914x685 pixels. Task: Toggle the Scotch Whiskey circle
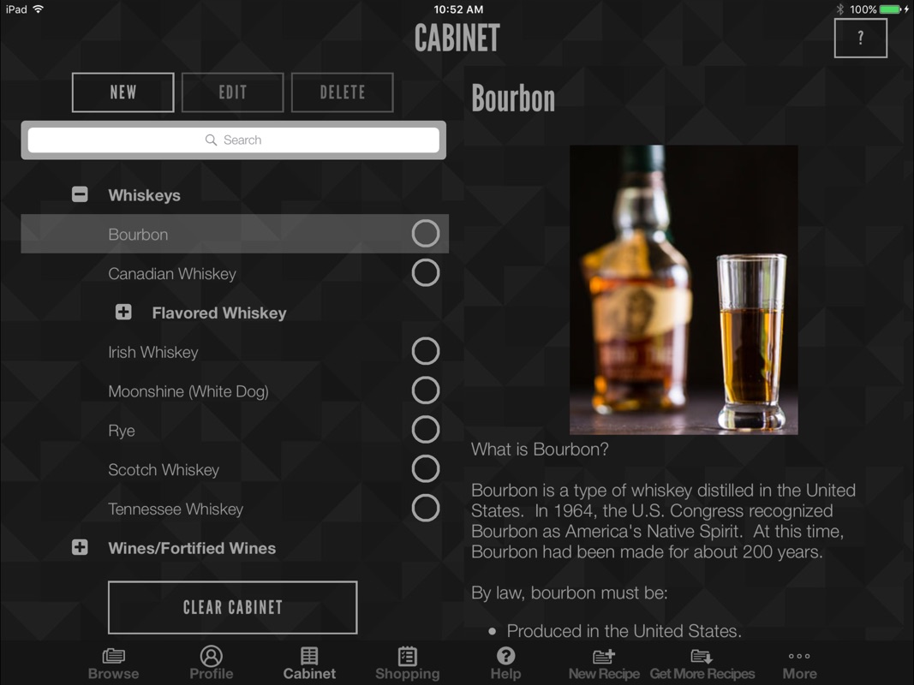[426, 469]
